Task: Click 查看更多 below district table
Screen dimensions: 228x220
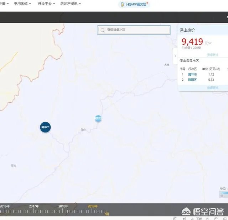Action: pos(213,87)
